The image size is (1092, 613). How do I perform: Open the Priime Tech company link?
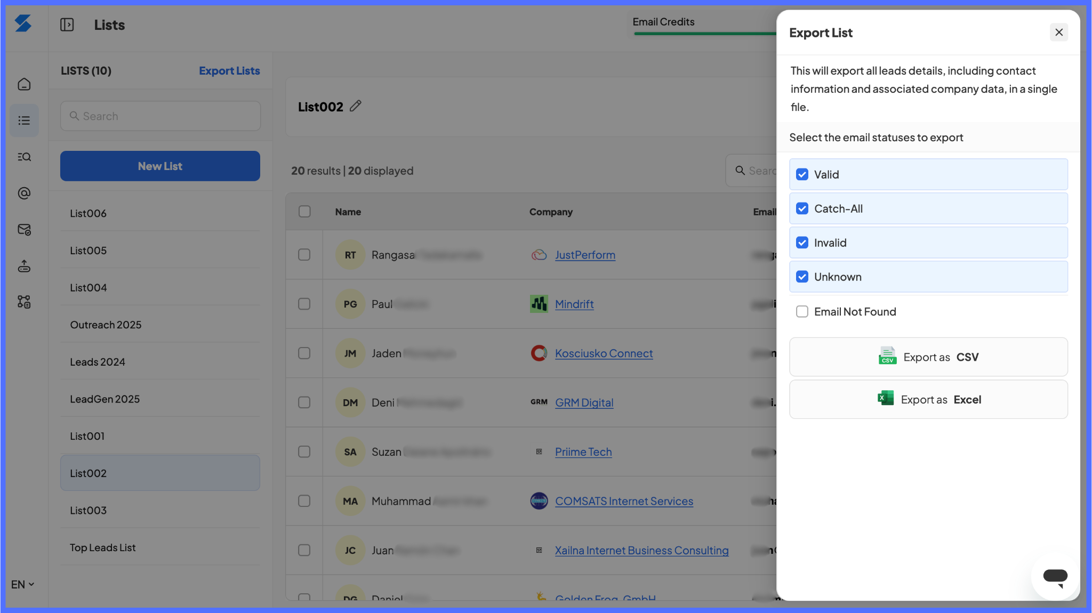click(x=583, y=451)
